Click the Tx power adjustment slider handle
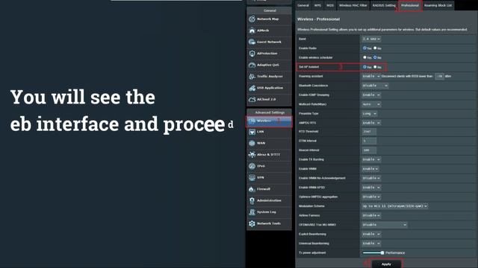 point(382,253)
